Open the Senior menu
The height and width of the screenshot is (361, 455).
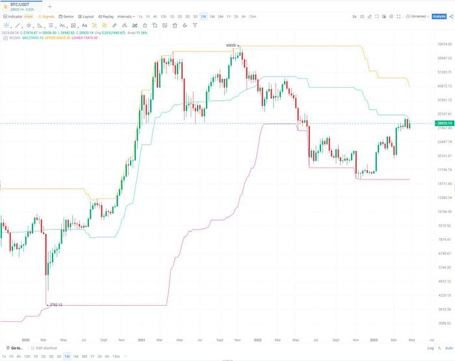click(66, 16)
